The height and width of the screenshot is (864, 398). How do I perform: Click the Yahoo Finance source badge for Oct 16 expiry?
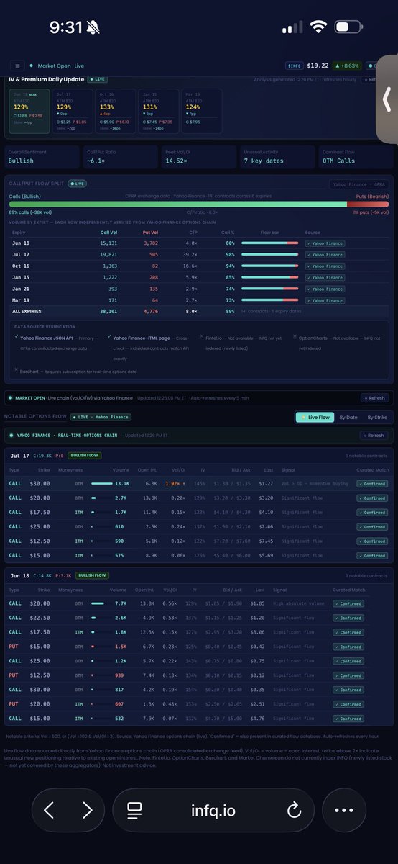pyautogui.click(x=324, y=266)
